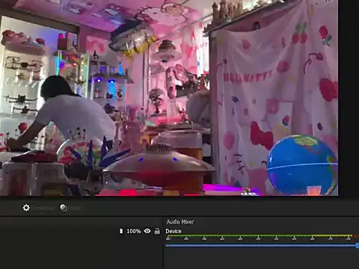The width and height of the screenshot is (359, 269).
Task: Toggle the lock icon on the source
Action: (x=157, y=231)
